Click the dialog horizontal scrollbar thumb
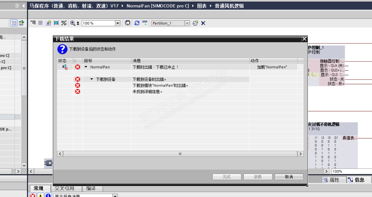The height and width of the screenshot is (197, 372). (x=180, y=154)
